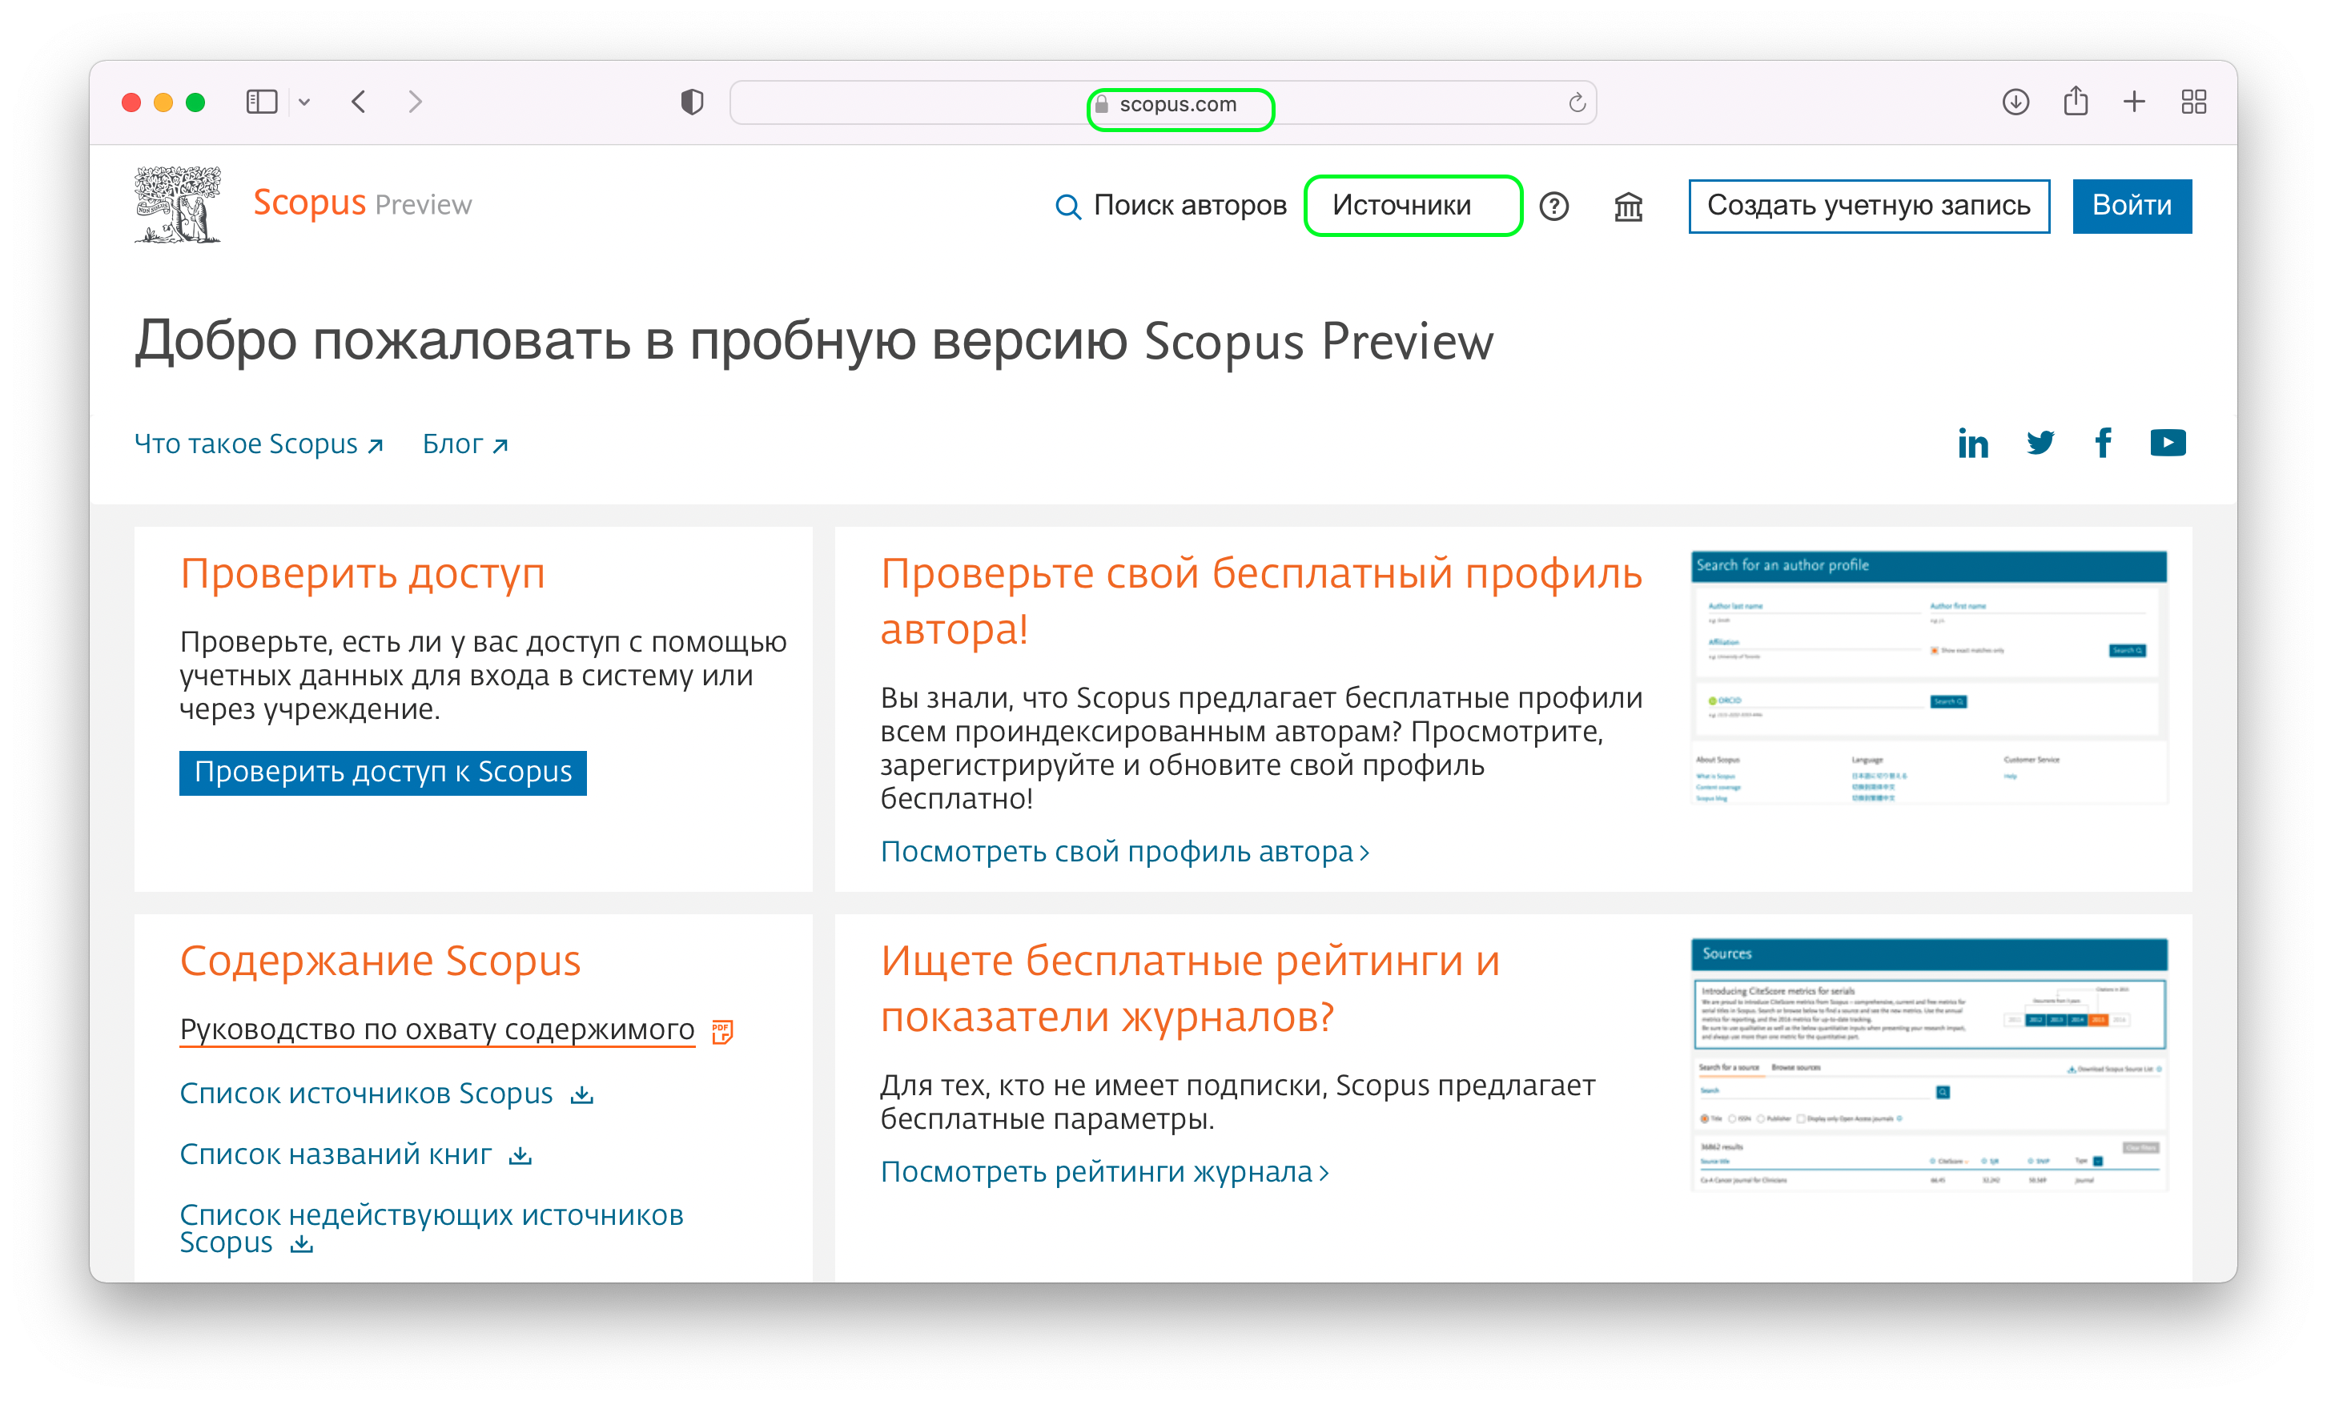
Task: Go forward with the browser forward arrow
Action: [x=416, y=102]
